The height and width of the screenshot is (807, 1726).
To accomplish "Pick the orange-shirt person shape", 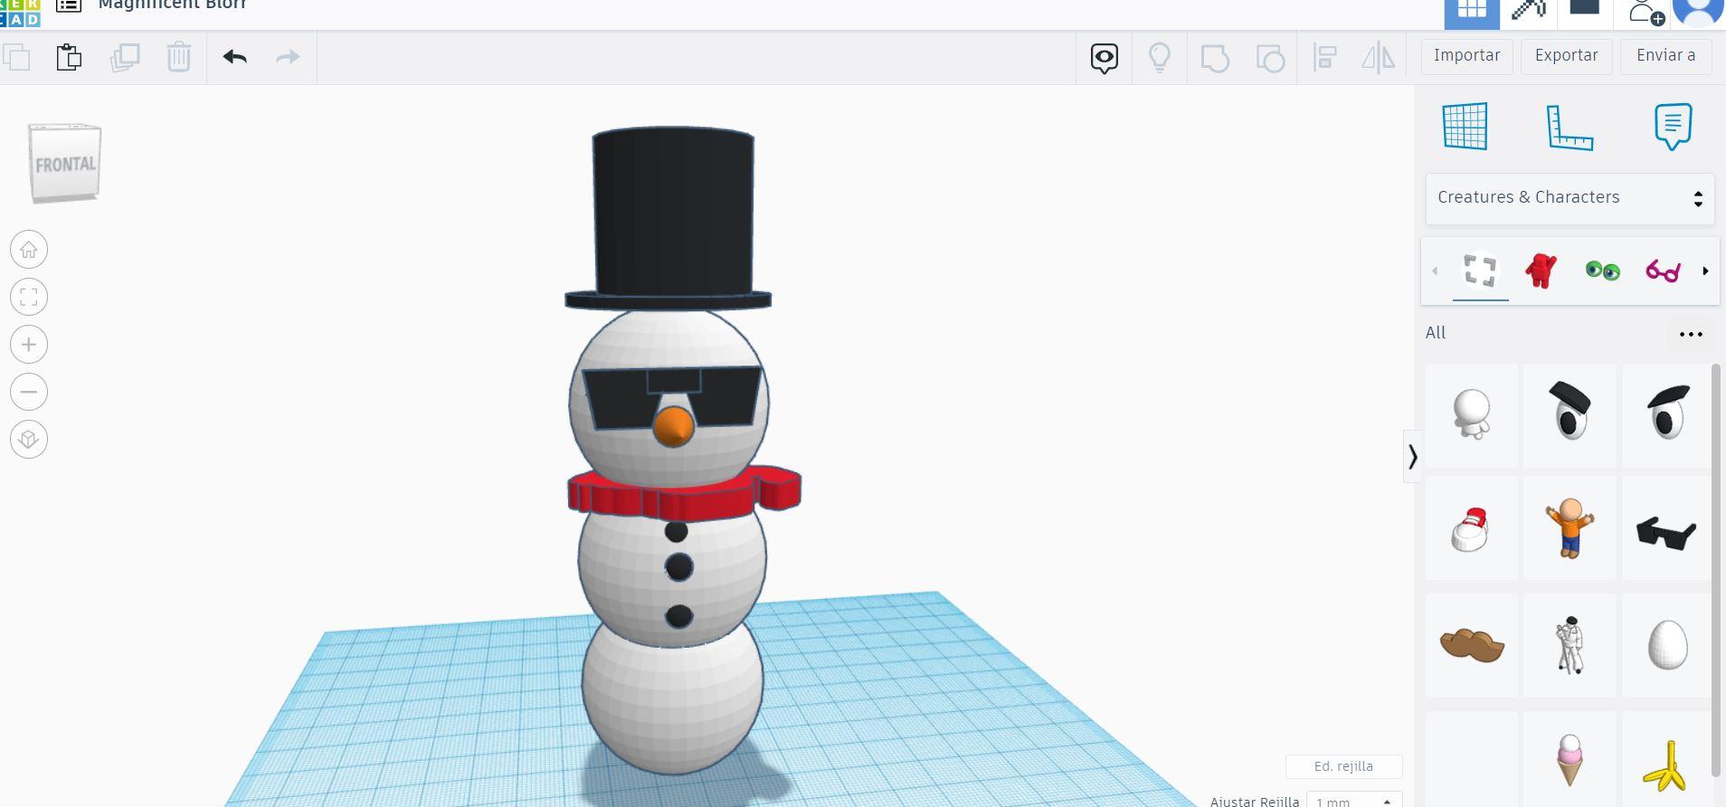I will click(x=1570, y=530).
